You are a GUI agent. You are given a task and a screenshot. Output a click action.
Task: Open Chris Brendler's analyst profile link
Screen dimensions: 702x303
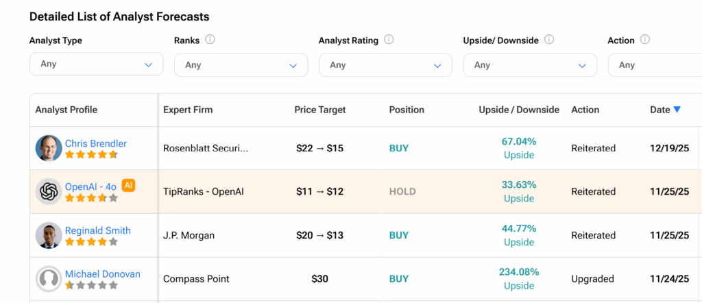pos(95,143)
